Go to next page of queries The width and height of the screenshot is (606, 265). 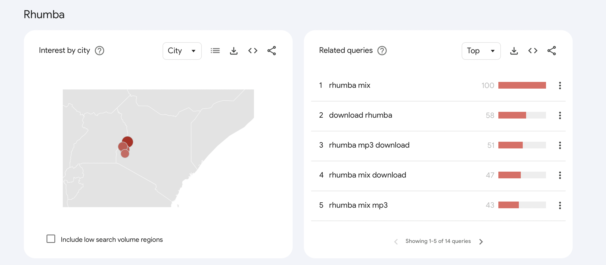click(481, 242)
